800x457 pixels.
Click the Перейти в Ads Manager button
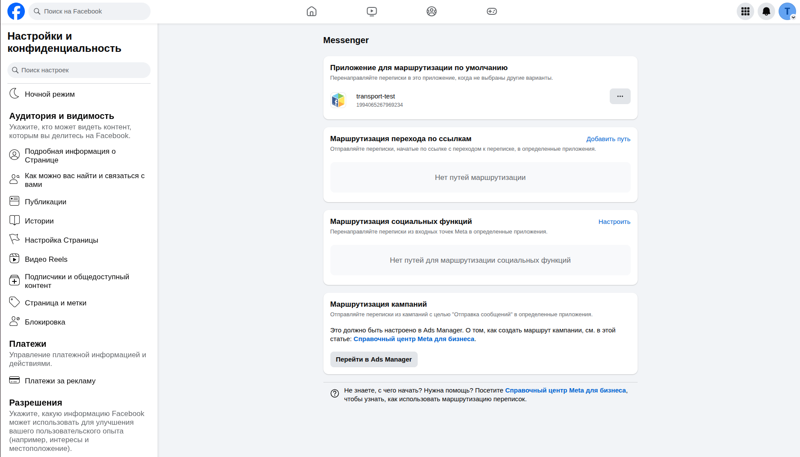pos(374,359)
